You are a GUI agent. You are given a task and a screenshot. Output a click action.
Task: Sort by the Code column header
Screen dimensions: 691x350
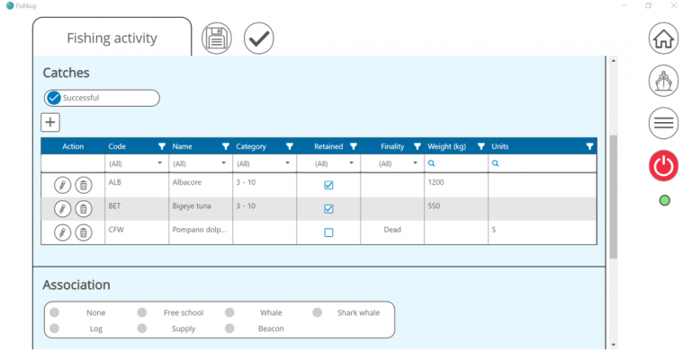pos(117,146)
